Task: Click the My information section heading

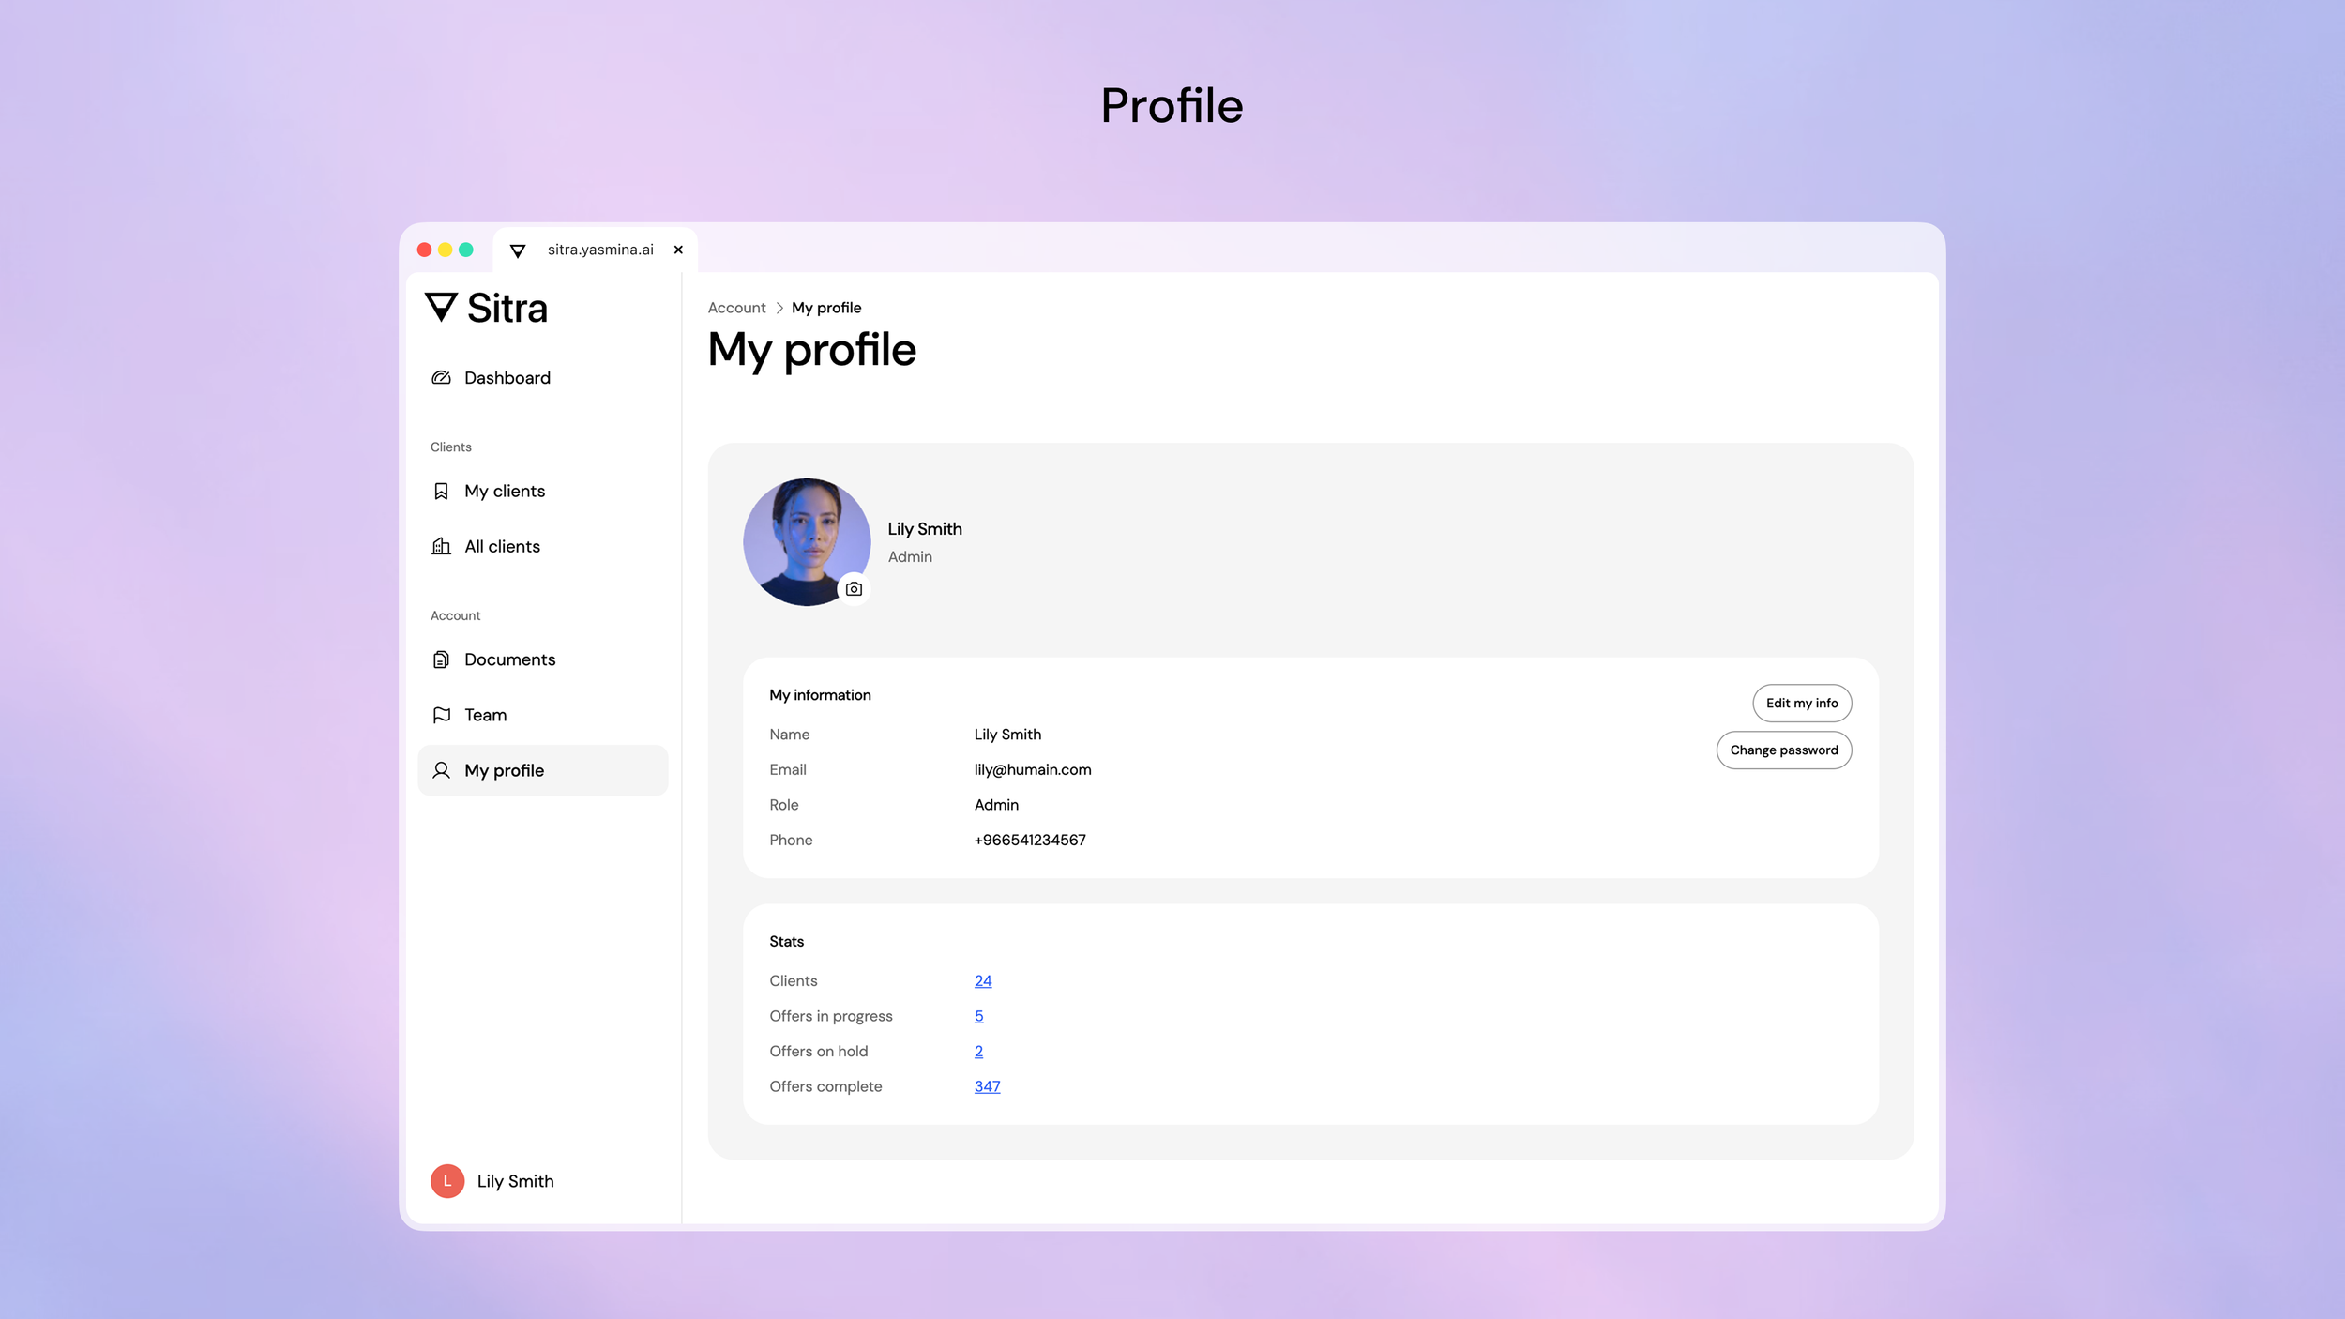Action: pyautogui.click(x=820, y=695)
